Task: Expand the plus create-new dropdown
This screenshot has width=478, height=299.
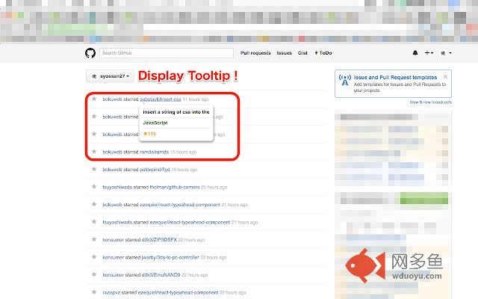Action: (429, 53)
